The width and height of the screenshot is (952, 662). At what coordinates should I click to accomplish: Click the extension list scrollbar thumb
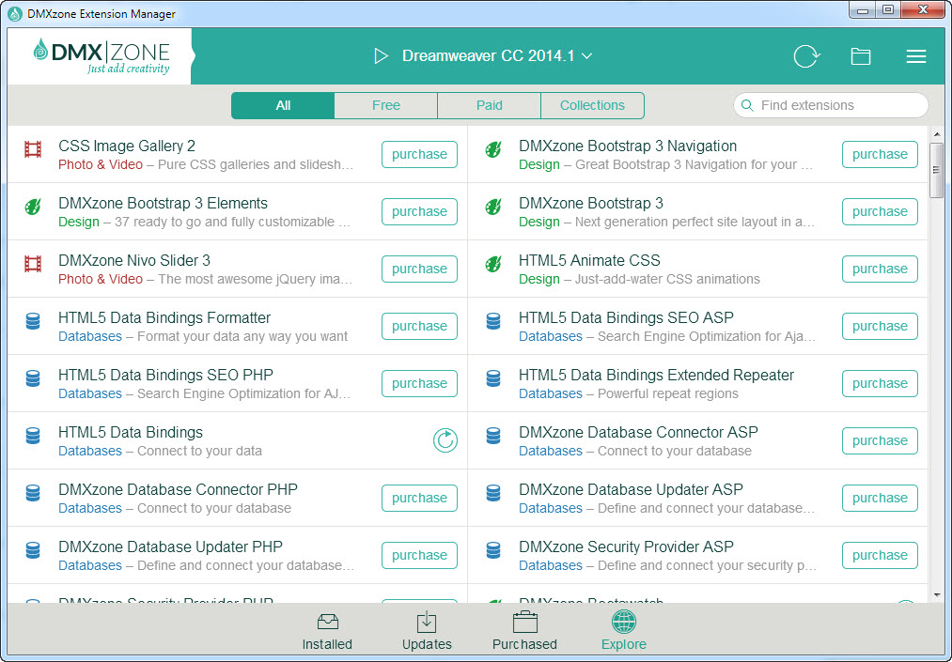point(936,170)
